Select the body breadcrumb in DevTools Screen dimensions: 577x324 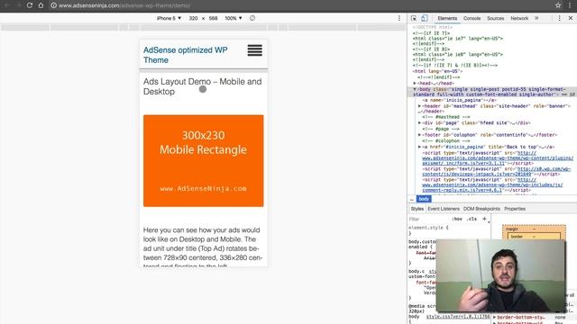[424, 199]
